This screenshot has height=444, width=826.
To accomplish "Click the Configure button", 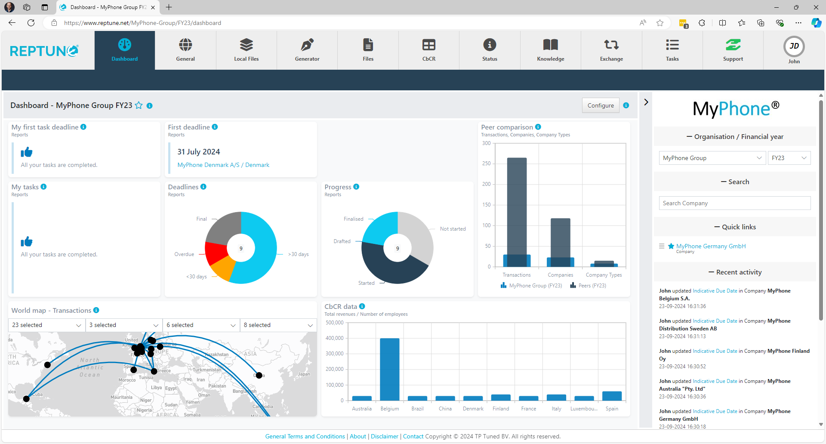I will coord(600,105).
